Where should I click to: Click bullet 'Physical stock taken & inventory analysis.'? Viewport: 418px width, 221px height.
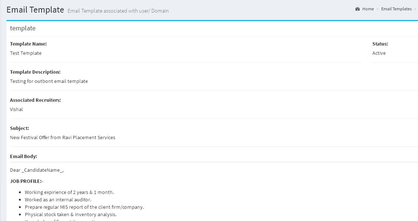[70, 215]
